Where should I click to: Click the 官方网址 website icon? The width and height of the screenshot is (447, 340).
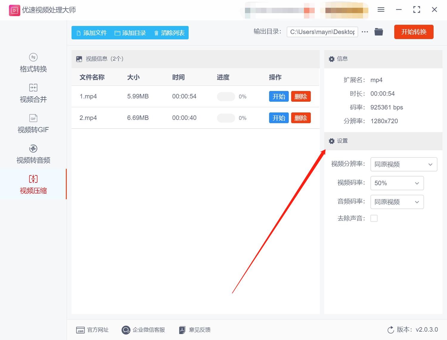tap(80, 330)
